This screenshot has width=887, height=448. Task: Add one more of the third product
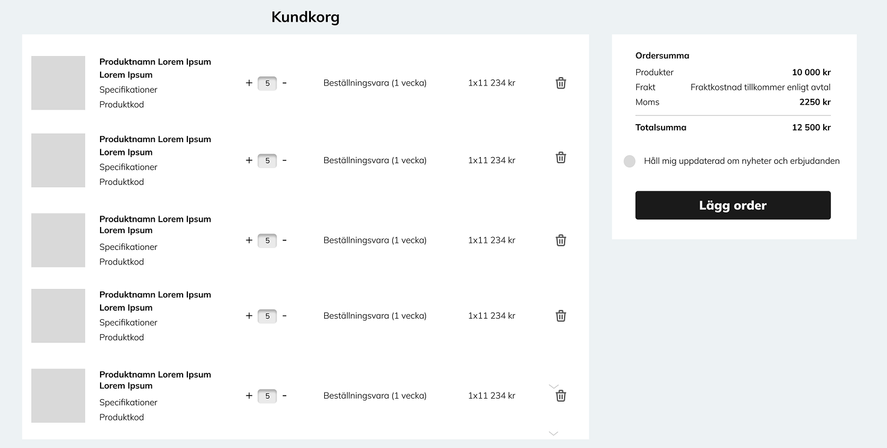click(x=249, y=240)
